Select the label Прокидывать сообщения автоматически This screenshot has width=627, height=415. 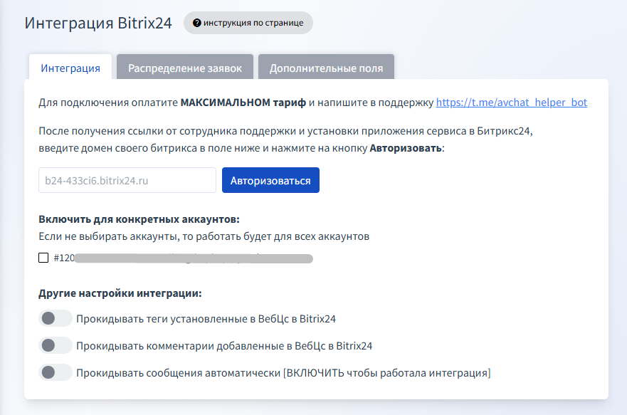[283, 373]
